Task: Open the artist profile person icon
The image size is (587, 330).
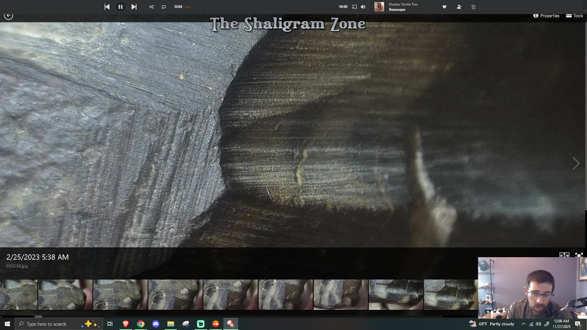Action: pos(459,7)
